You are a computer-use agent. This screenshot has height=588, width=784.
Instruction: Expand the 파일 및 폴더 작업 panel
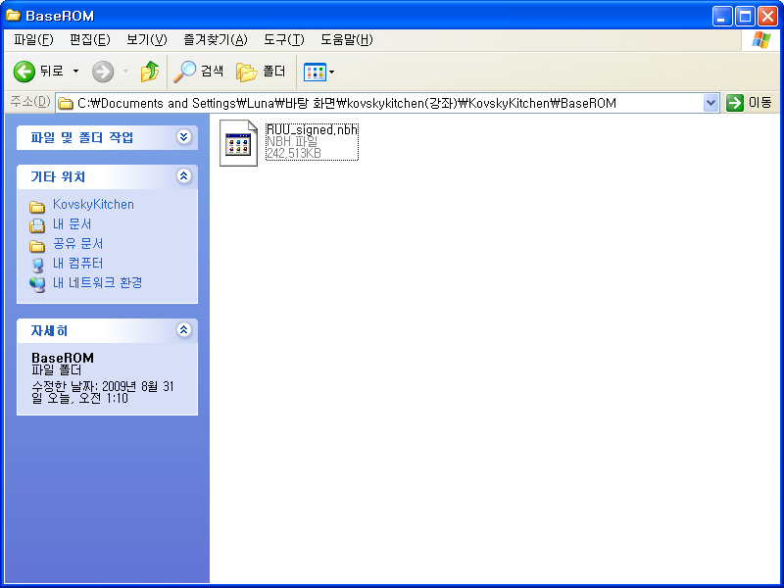tap(184, 137)
